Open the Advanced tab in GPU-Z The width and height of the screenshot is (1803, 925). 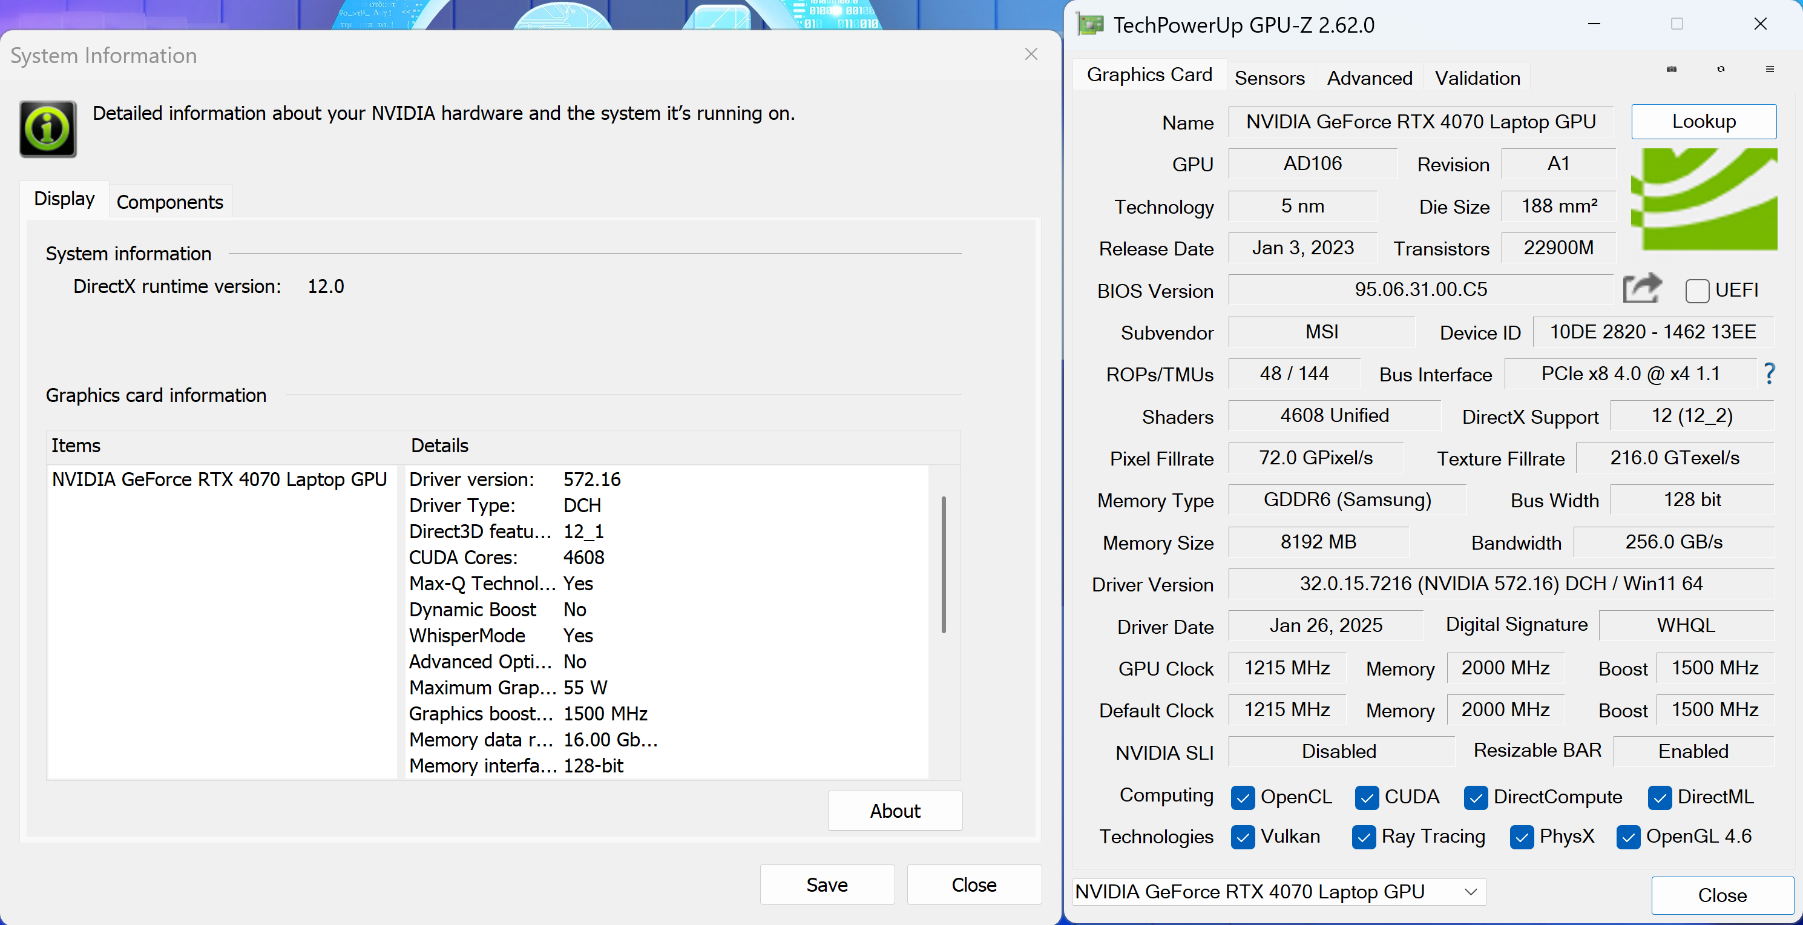pyautogui.click(x=1370, y=77)
